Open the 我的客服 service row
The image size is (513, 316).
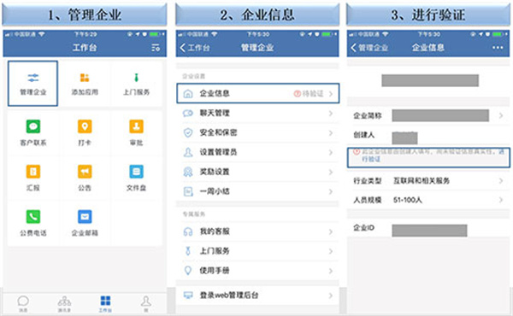(258, 231)
